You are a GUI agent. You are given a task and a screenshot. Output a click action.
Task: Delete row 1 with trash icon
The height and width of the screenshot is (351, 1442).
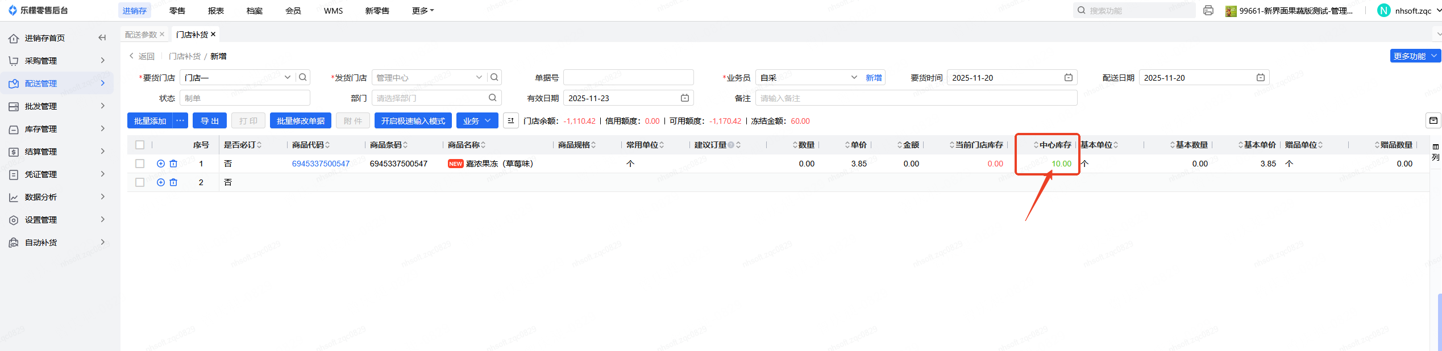click(173, 164)
